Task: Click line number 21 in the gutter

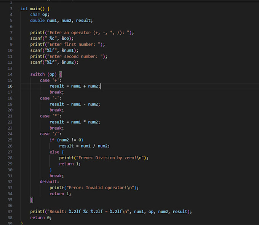Action: (10, 116)
